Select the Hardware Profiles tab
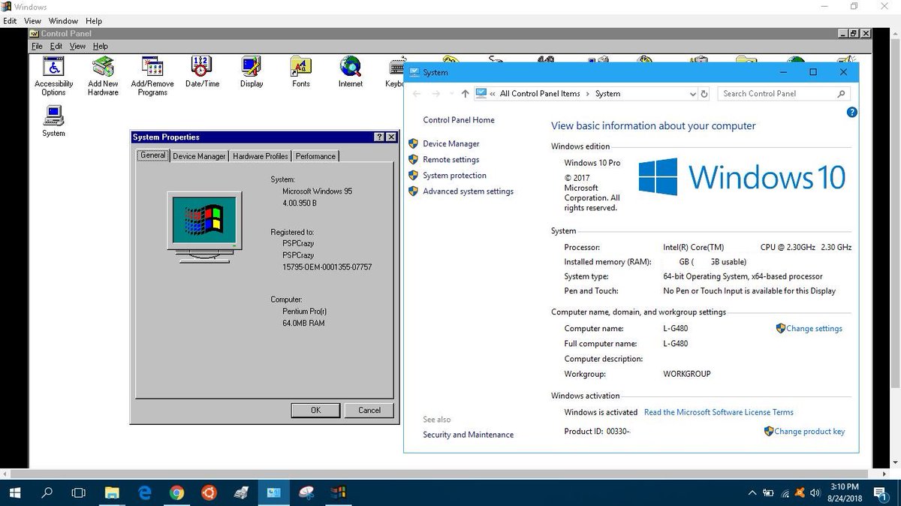 click(x=260, y=155)
